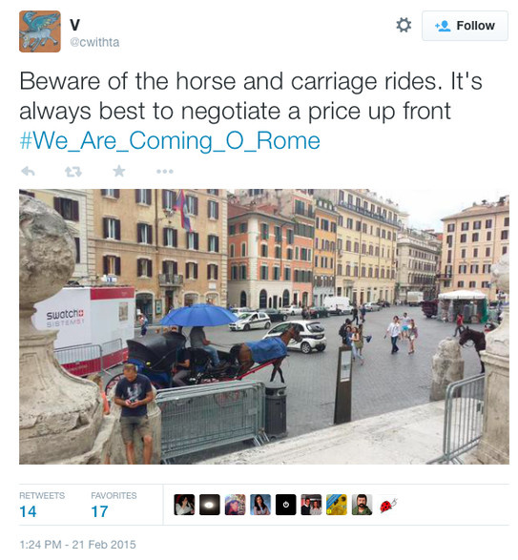The height and width of the screenshot is (560, 518).
Task: Favorite the tweet with the star icon
Action: (x=119, y=172)
